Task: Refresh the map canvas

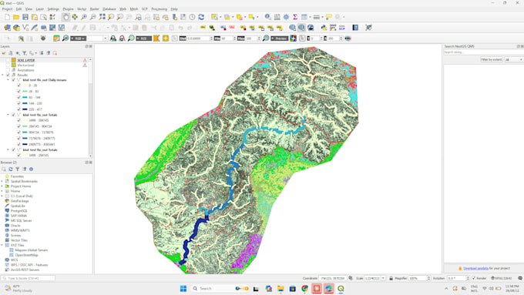Action: [201, 17]
